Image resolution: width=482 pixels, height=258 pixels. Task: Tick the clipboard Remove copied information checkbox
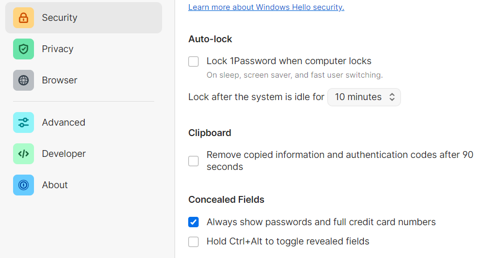[x=193, y=161]
